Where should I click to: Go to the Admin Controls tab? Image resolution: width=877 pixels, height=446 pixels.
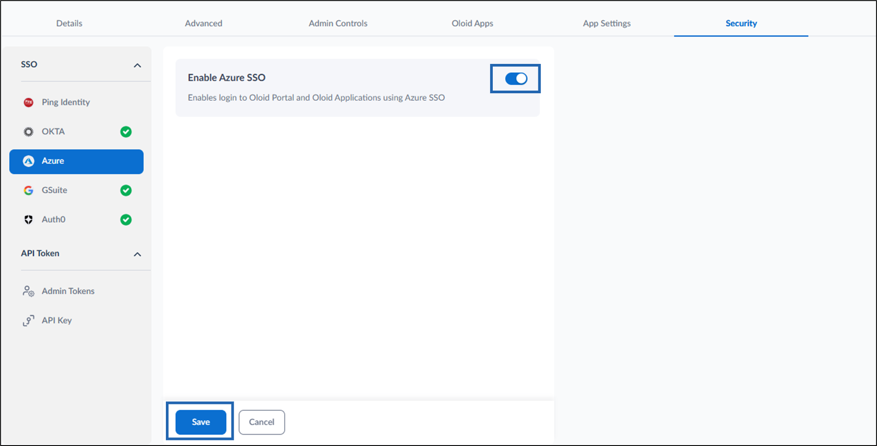click(x=338, y=23)
